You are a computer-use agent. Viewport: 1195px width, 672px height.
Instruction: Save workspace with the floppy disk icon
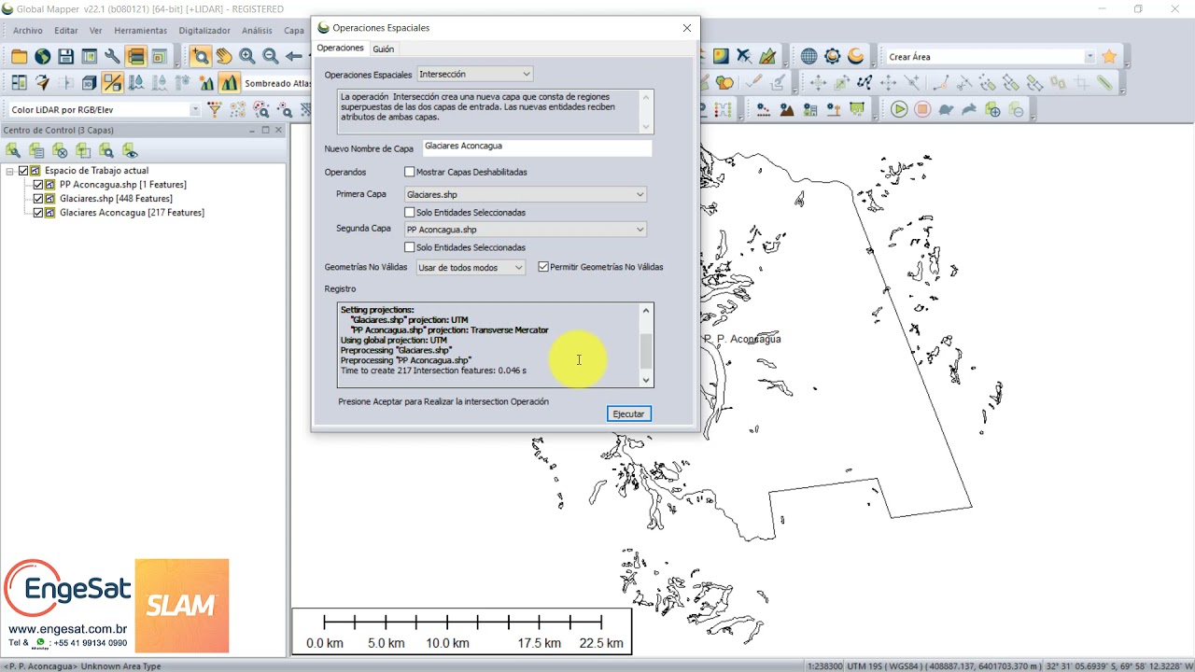click(66, 57)
